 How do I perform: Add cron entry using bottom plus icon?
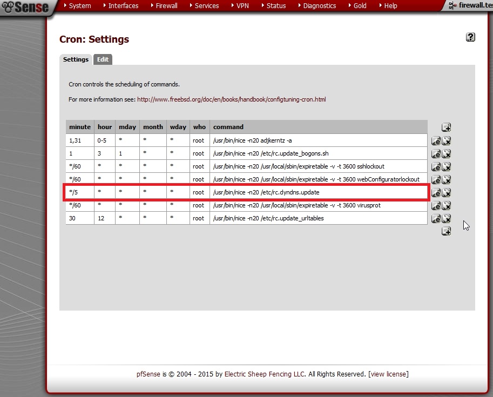point(446,231)
